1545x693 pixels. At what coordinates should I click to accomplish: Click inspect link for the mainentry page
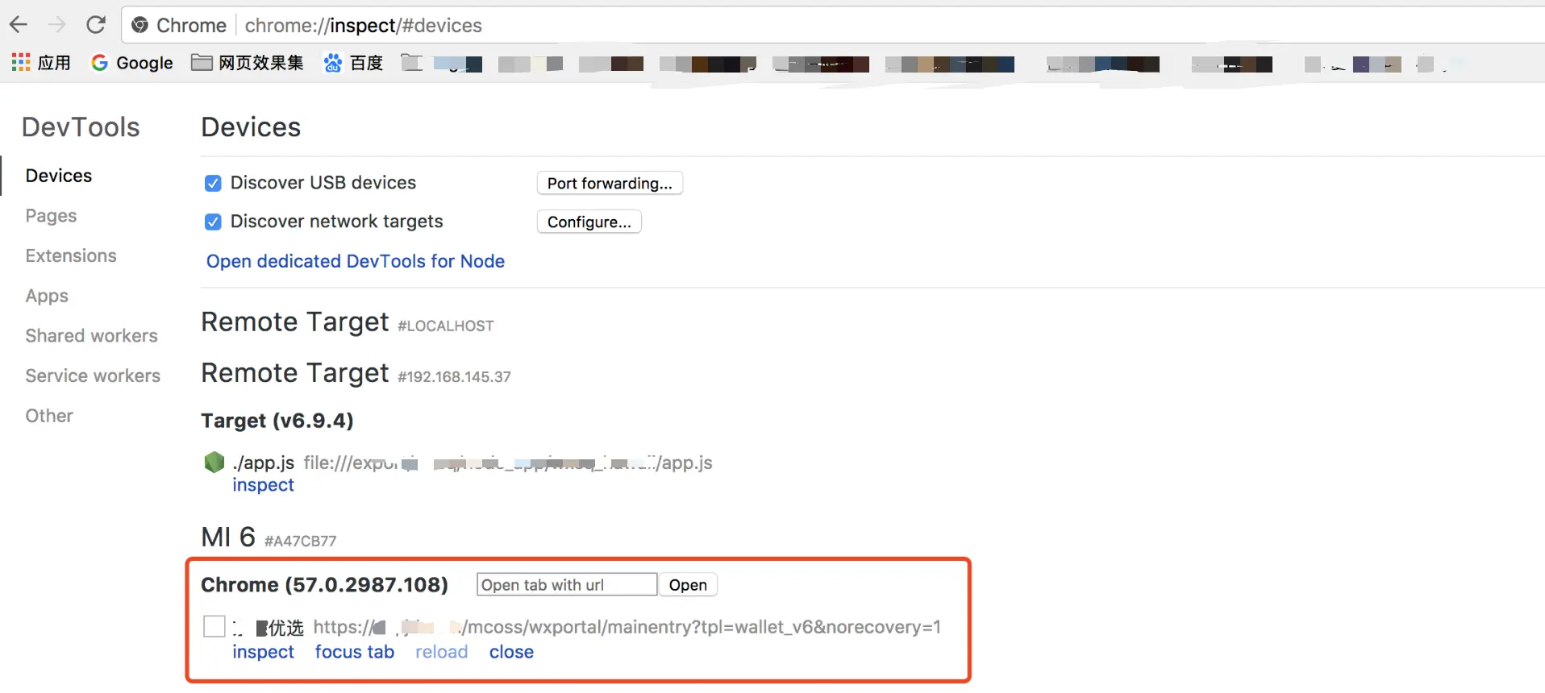pyautogui.click(x=263, y=652)
